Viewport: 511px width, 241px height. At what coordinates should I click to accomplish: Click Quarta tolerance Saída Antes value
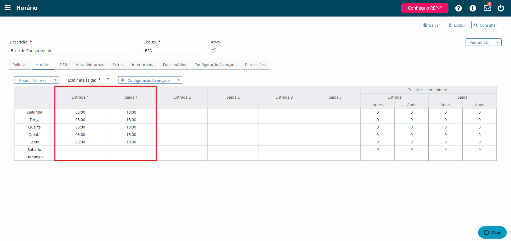tap(445, 127)
